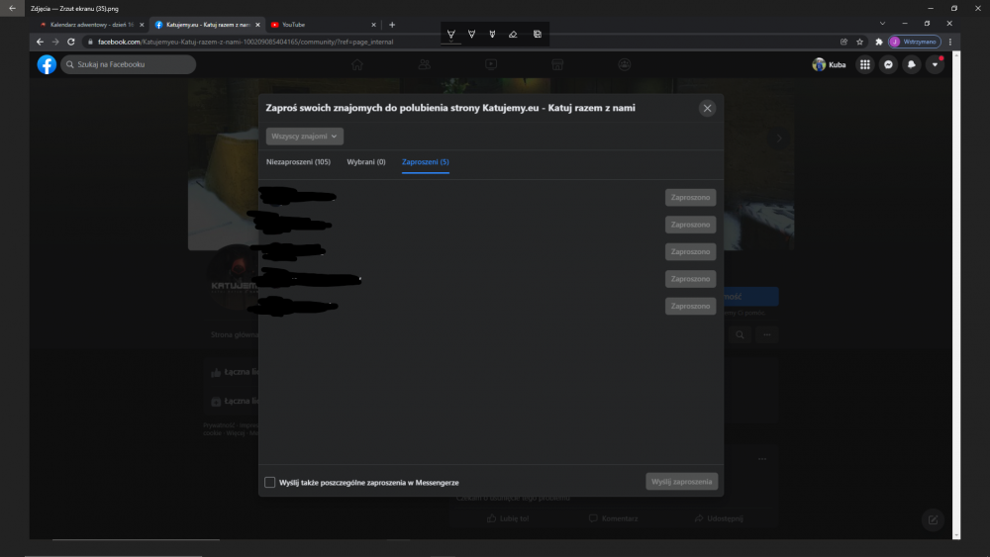Open Facebook Home icon
This screenshot has width=990, height=557.
(357, 64)
